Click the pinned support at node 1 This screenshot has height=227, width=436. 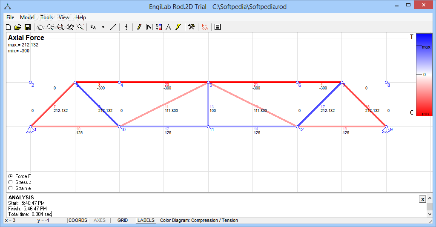click(x=30, y=130)
